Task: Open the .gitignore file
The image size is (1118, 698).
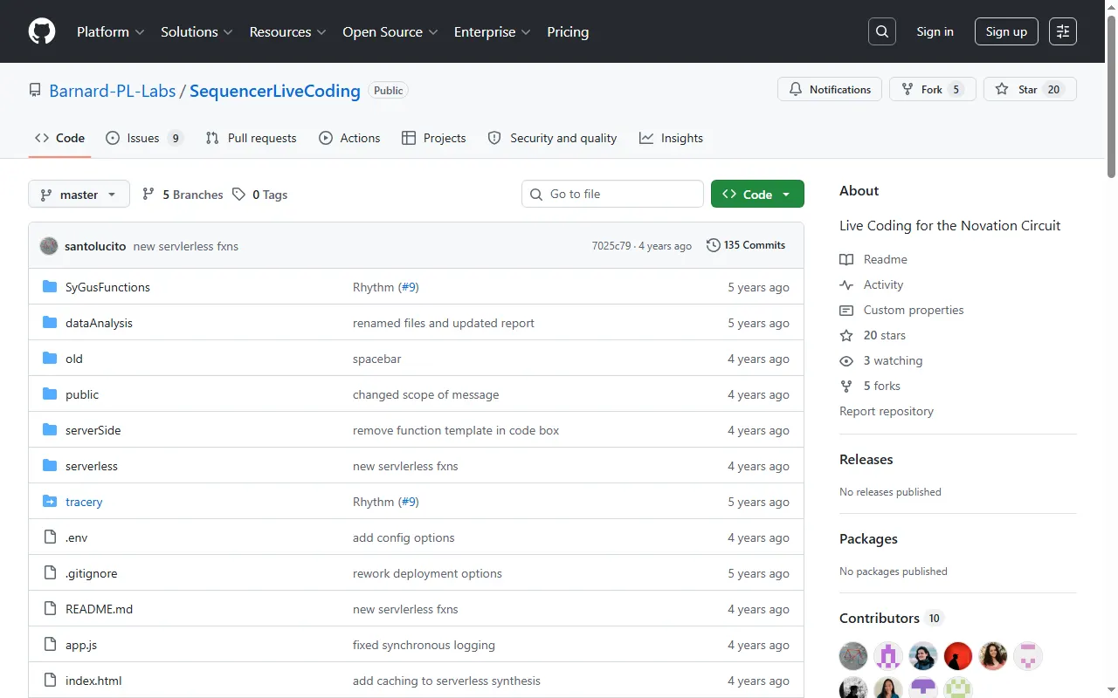Action: 91,573
